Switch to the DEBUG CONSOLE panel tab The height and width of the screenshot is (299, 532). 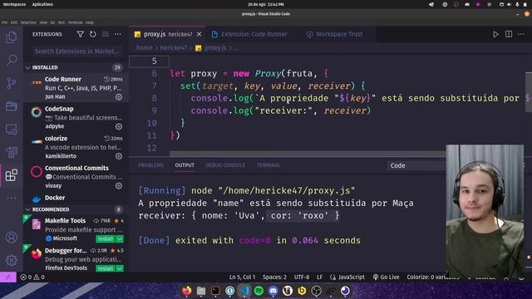coord(225,165)
